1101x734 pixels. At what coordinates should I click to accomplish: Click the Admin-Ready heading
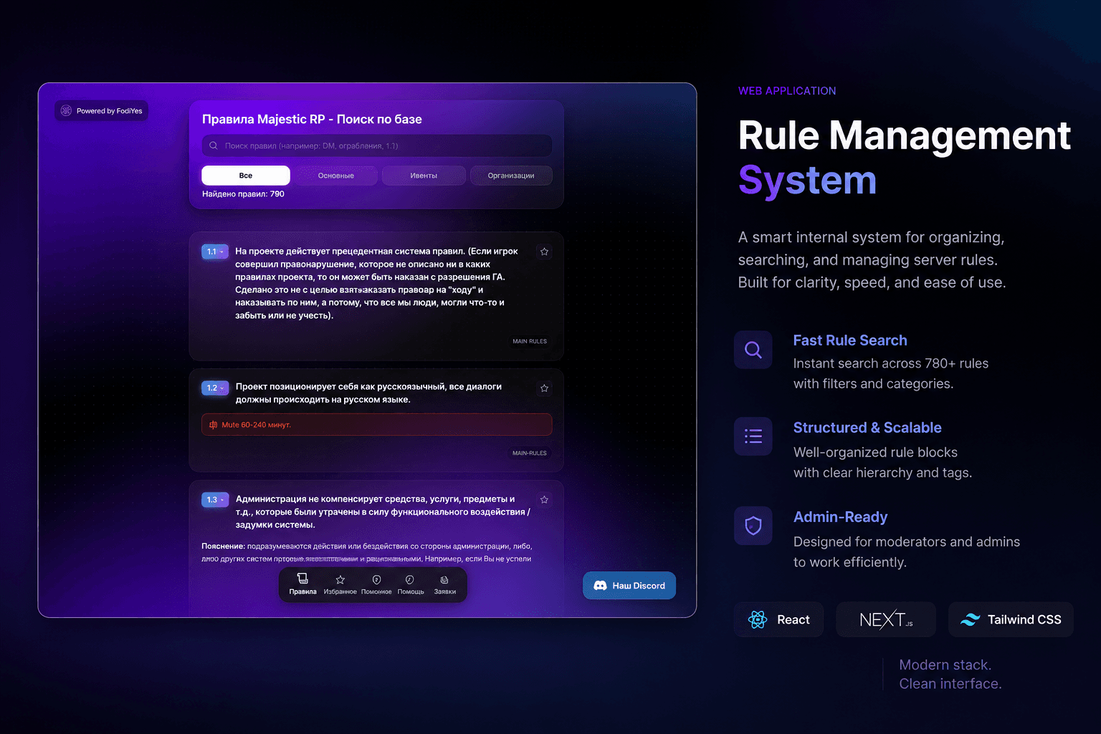click(840, 517)
